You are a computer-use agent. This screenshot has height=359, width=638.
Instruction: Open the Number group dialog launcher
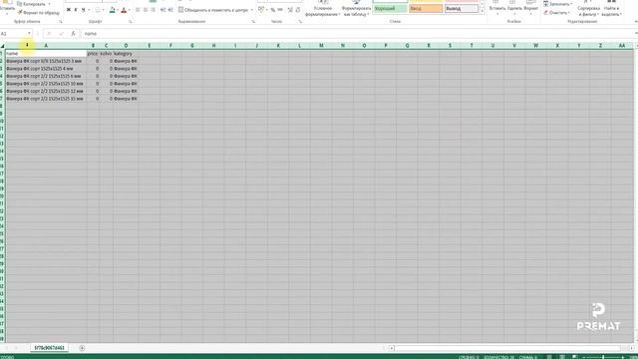[x=300, y=22]
